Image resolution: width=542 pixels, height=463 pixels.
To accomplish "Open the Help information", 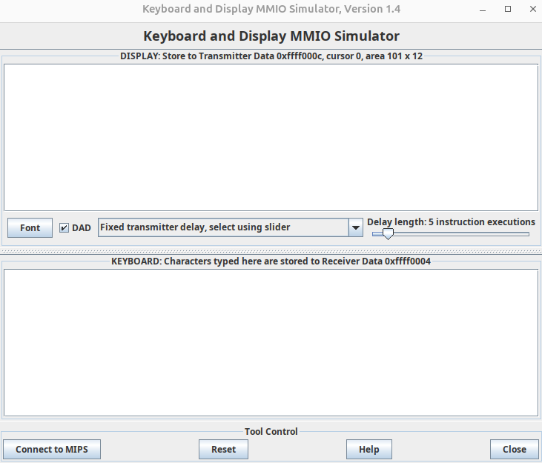I will click(x=369, y=449).
